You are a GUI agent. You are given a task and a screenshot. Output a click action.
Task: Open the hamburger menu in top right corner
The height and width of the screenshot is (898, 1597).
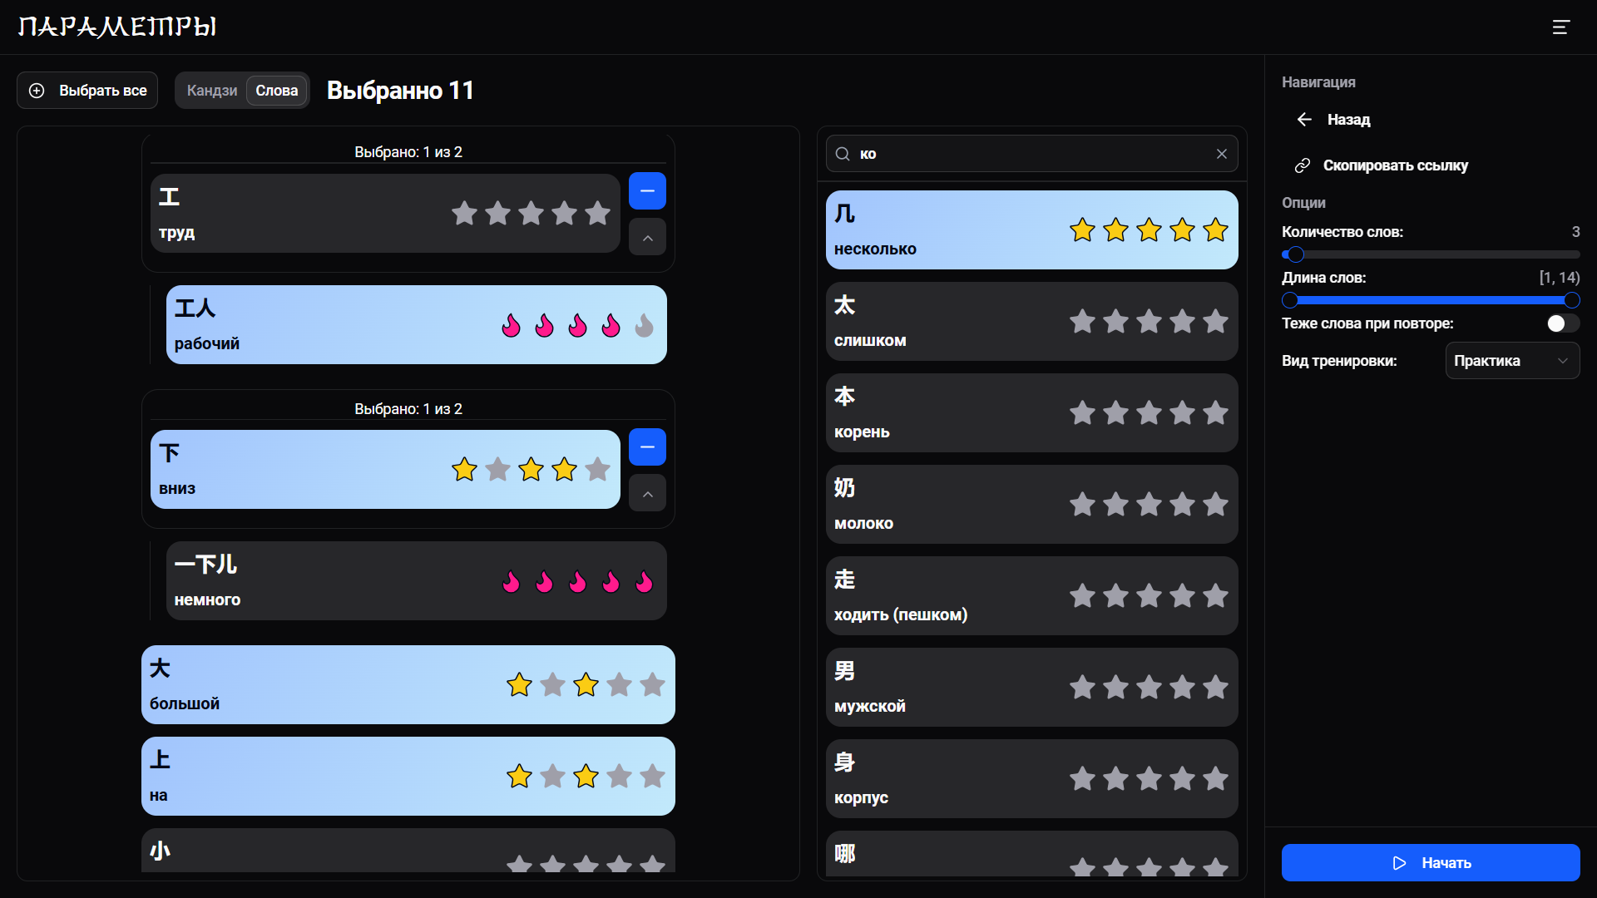tap(1561, 27)
